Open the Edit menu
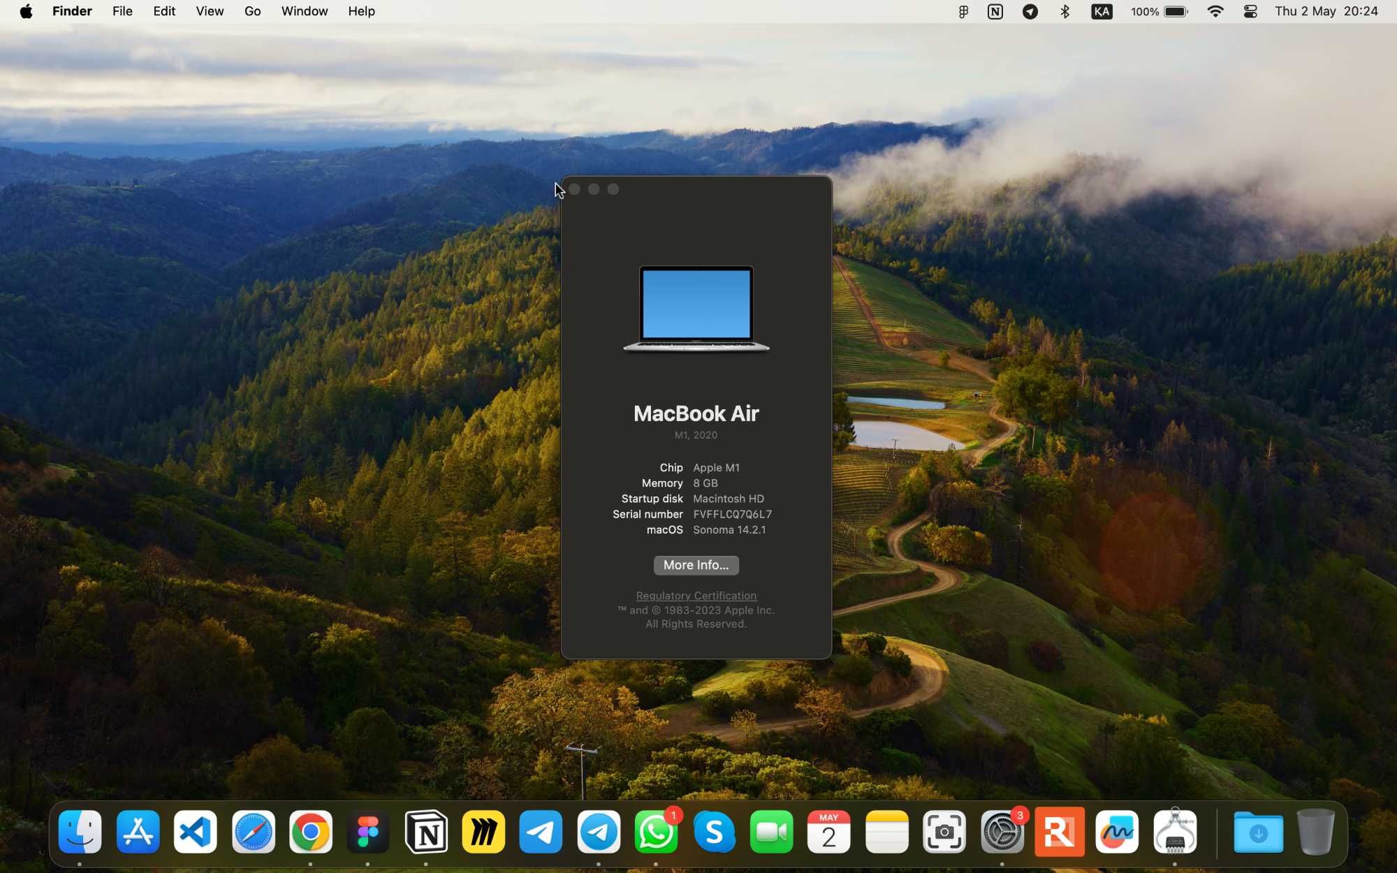 pos(164,11)
